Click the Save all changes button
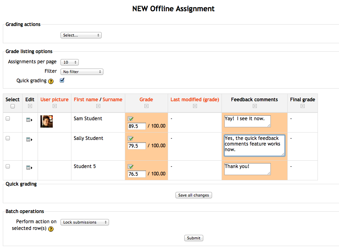 194,195
